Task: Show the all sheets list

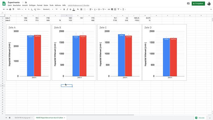Action: tap(10, 118)
